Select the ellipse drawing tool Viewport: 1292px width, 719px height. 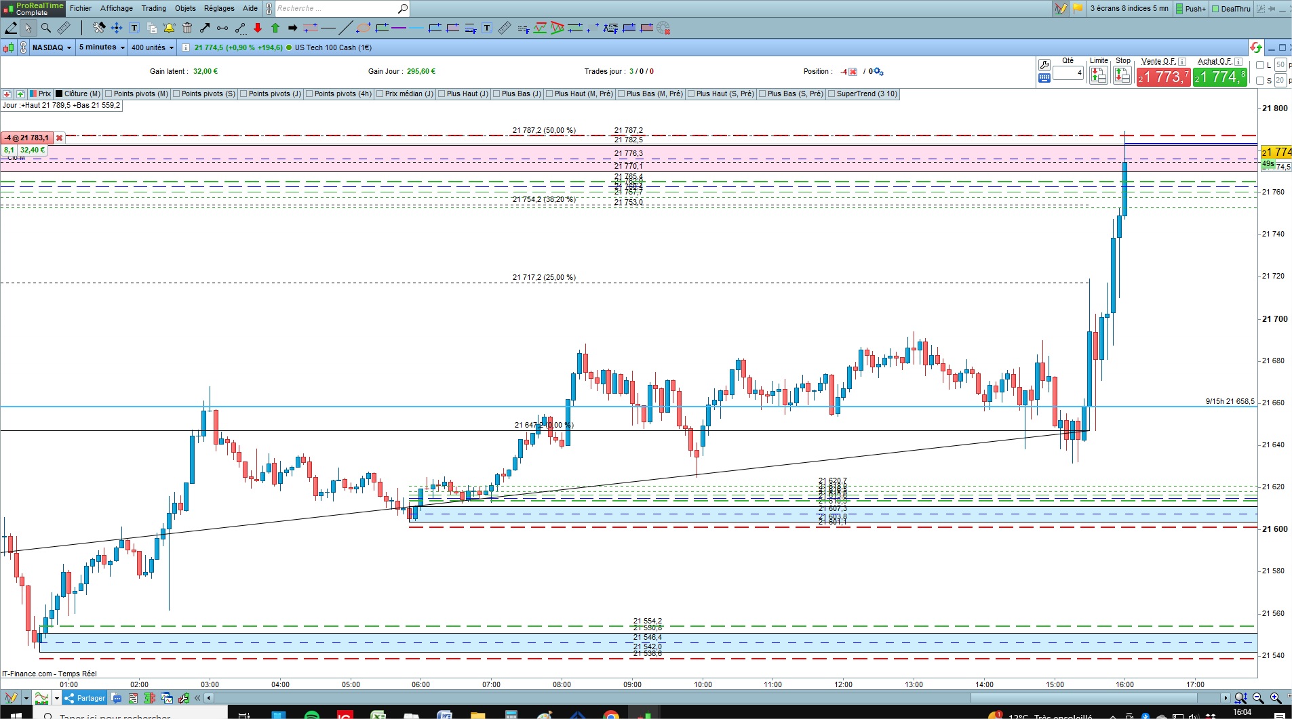coord(364,28)
